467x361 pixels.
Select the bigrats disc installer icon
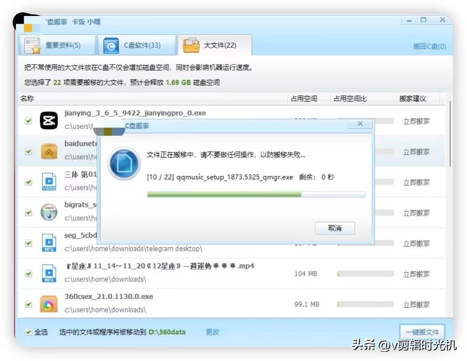coord(49,212)
